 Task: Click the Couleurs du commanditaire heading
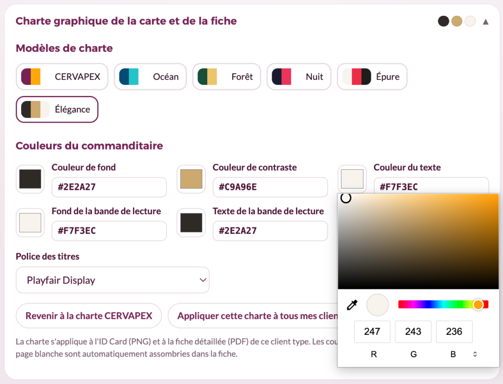(x=89, y=146)
